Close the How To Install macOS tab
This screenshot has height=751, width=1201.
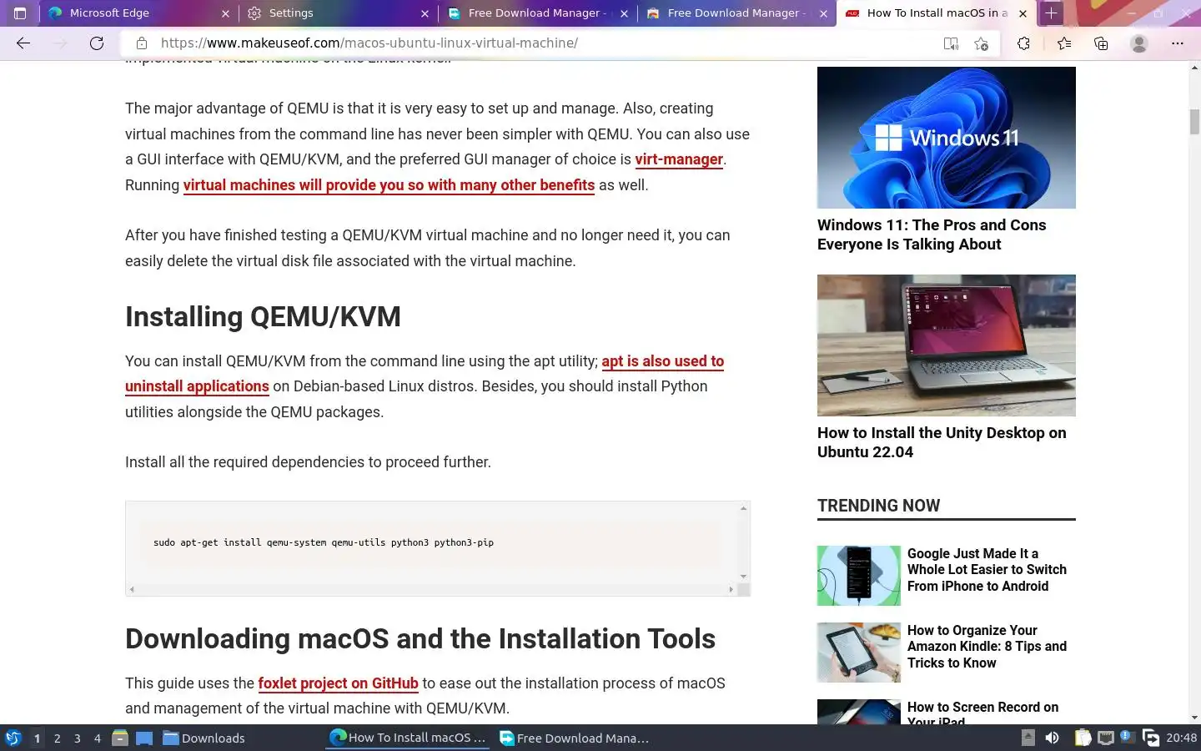[1023, 13]
